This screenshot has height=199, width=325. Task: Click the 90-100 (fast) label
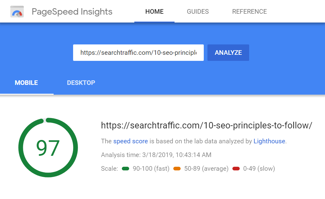151,169
